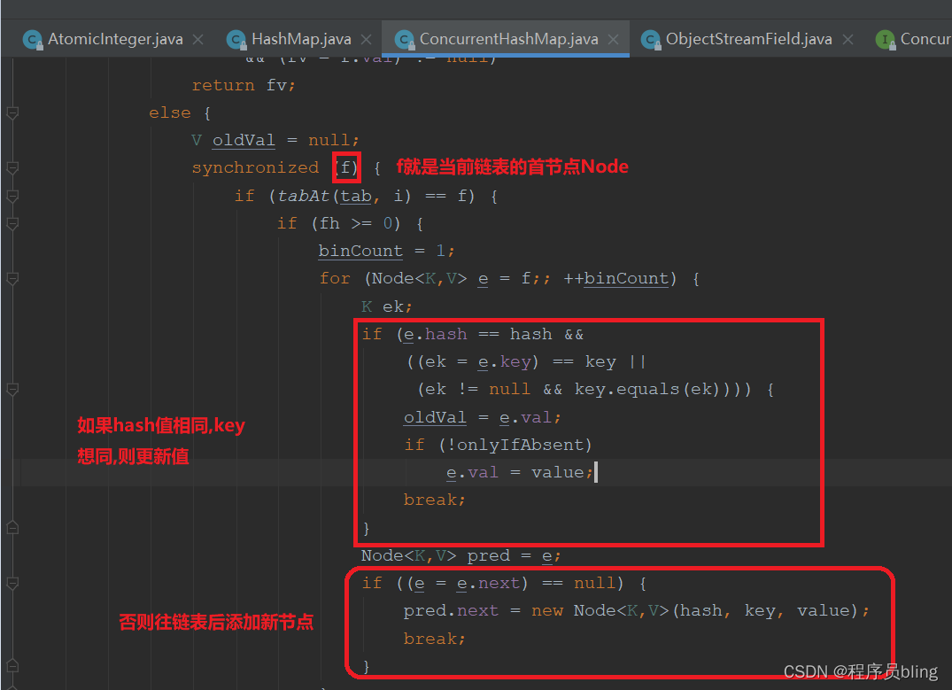
Task: Click '!onlyIfAbsent' condition
Action: (515, 446)
